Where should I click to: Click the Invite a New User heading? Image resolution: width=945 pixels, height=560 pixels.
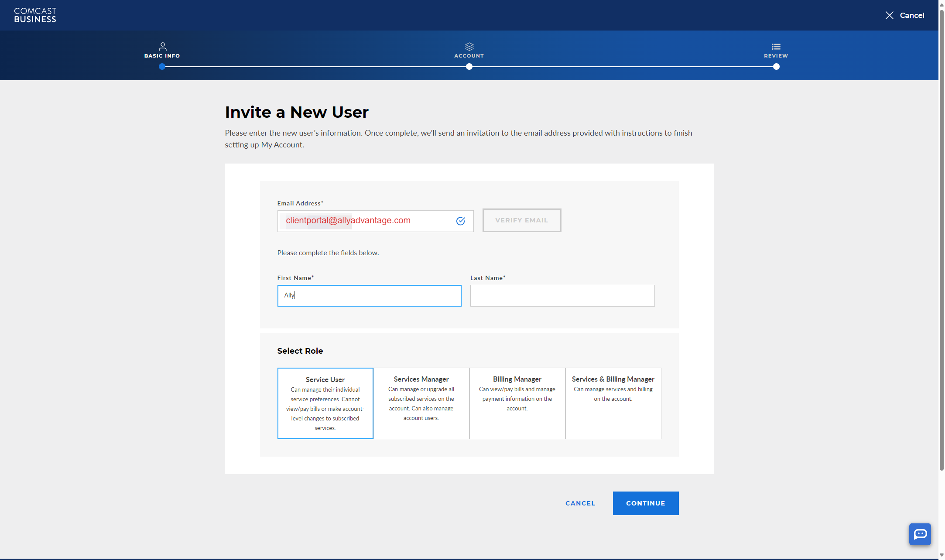point(297,112)
